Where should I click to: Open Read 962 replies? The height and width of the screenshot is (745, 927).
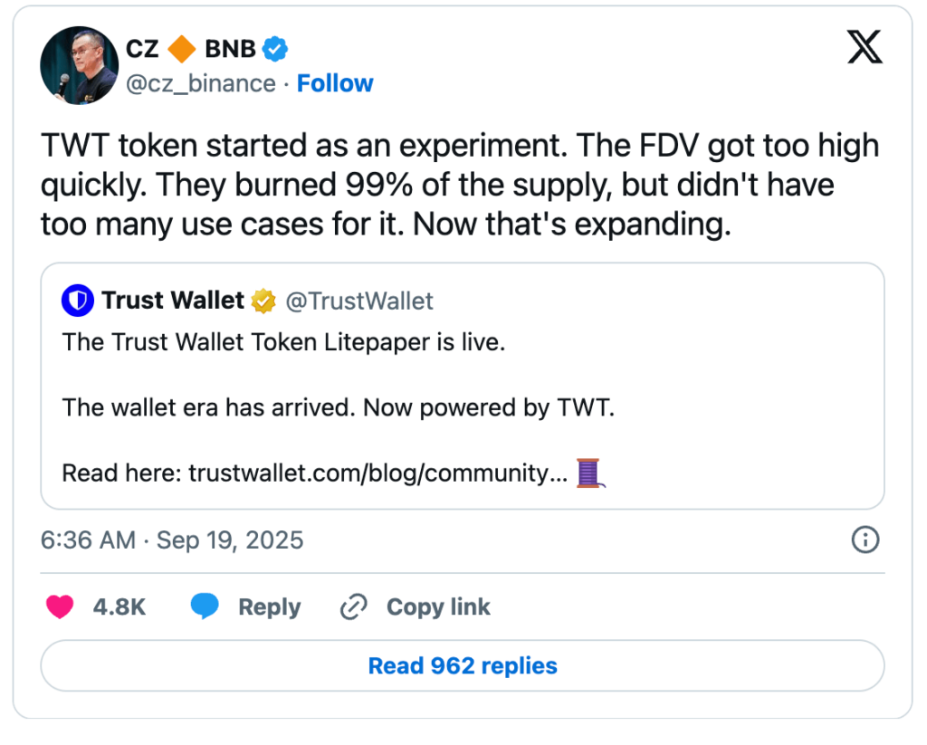pyautogui.click(x=463, y=665)
